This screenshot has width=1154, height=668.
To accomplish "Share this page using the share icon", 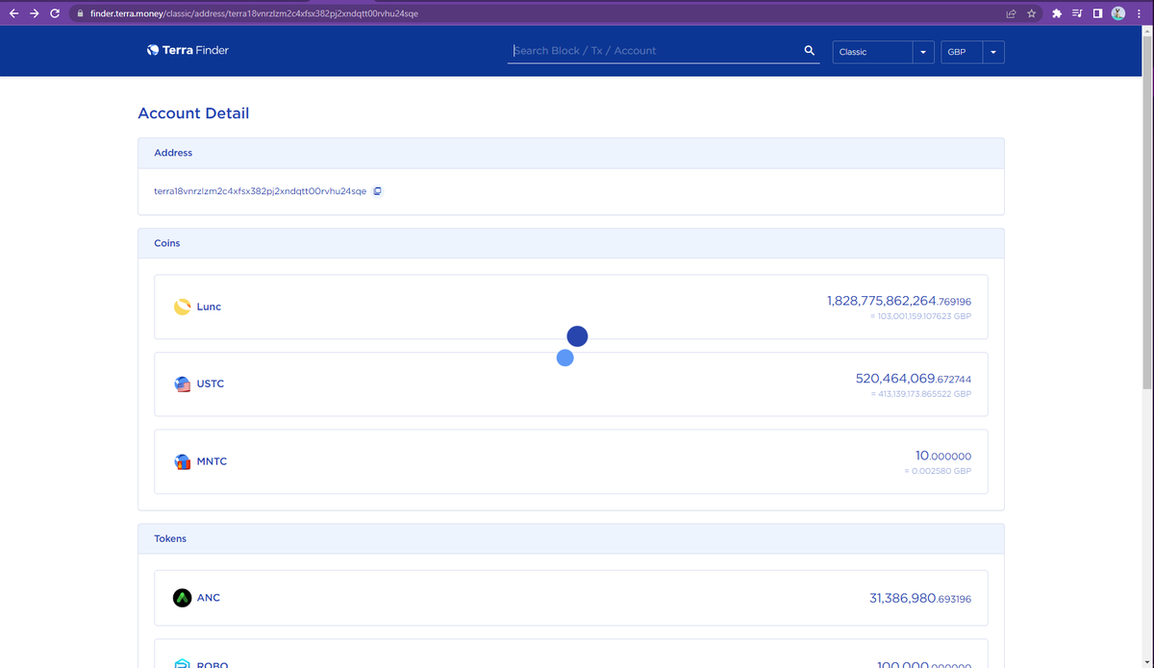I will click(1012, 13).
